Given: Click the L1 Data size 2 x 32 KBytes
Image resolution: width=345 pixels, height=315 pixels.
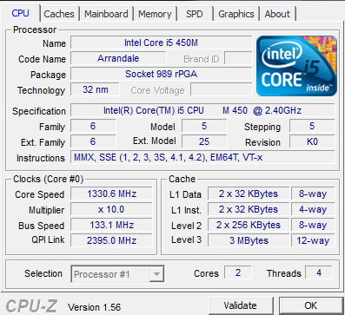Looking at the screenshot, I should click(x=249, y=194).
